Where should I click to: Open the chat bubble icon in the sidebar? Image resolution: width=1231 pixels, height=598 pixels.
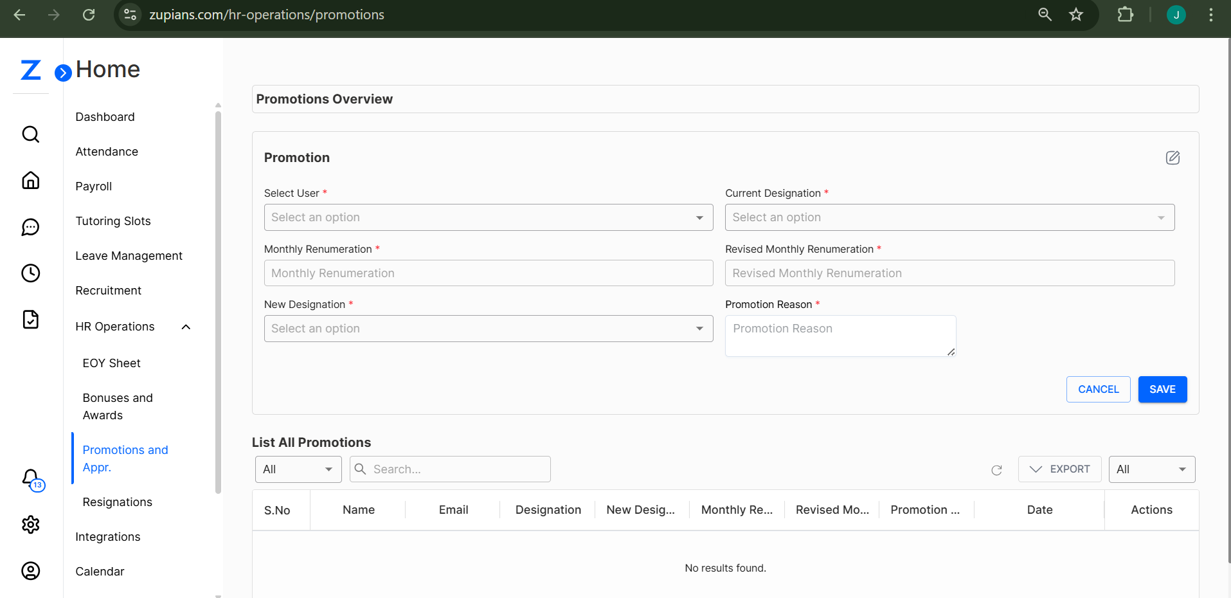(x=30, y=226)
